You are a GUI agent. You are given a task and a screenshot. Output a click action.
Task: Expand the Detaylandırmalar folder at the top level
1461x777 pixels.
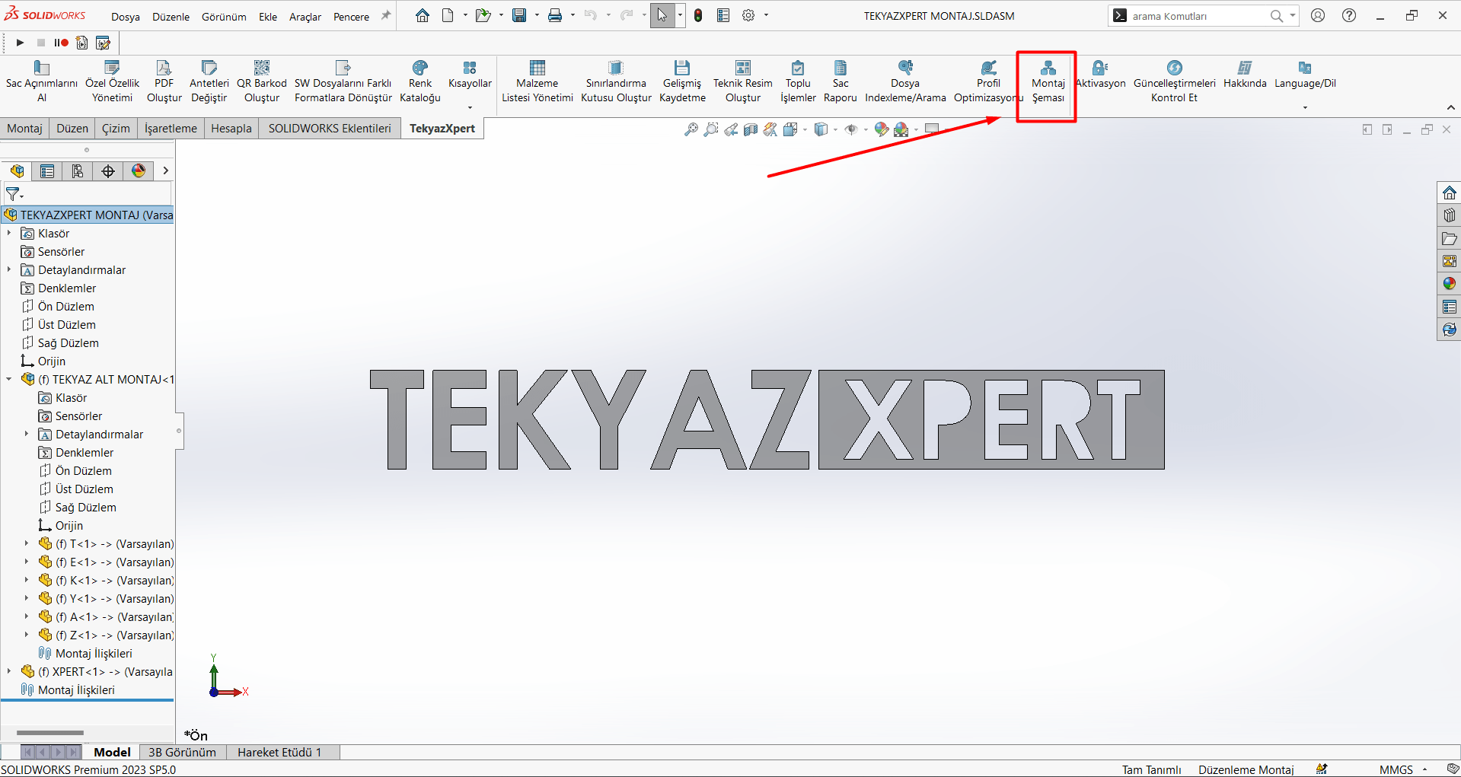point(9,269)
